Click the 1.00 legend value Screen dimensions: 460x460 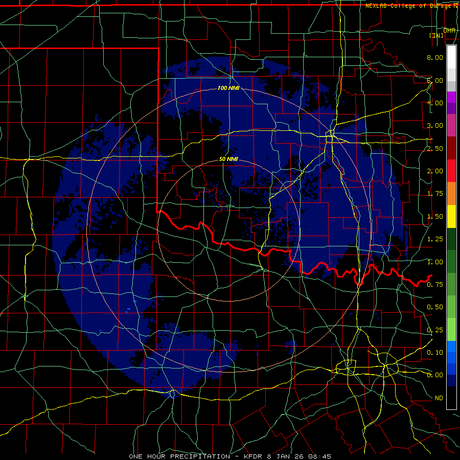click(435, 262)
